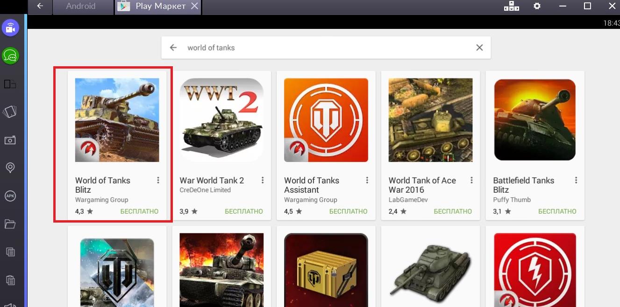Open the location pin tool in sidebar
Screen dimensions: 620x307
coord(10,168)
